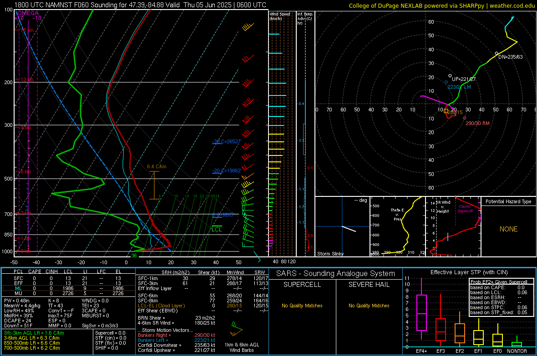Image resolution: width=537 pixels, height=356 pixels.
Task: Click the maxT = 75F value
Action: click(60, 316)
